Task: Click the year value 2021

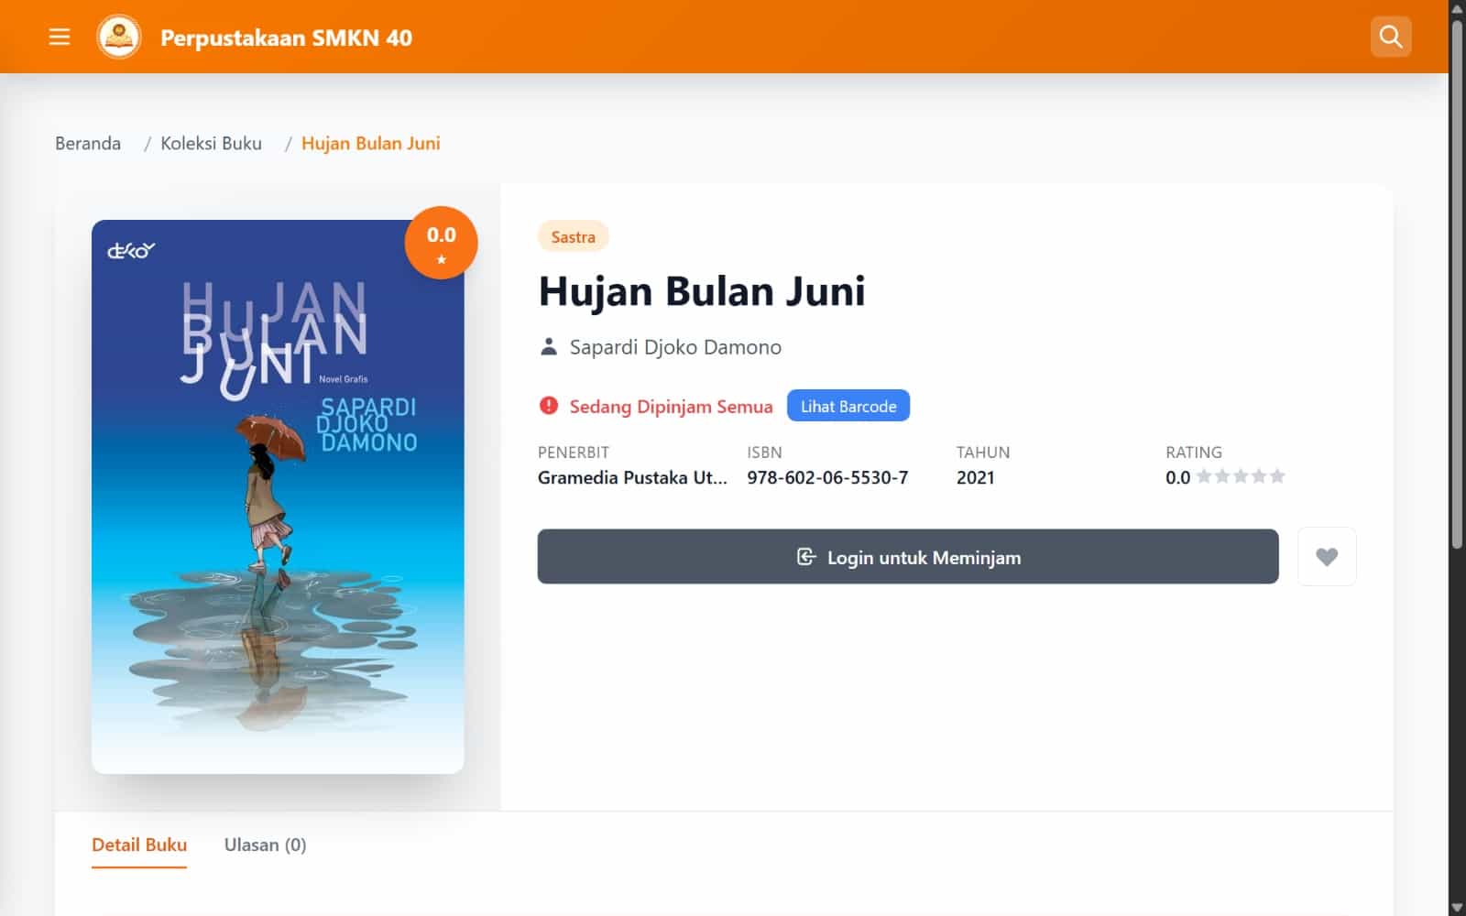Action: point(976,477)
